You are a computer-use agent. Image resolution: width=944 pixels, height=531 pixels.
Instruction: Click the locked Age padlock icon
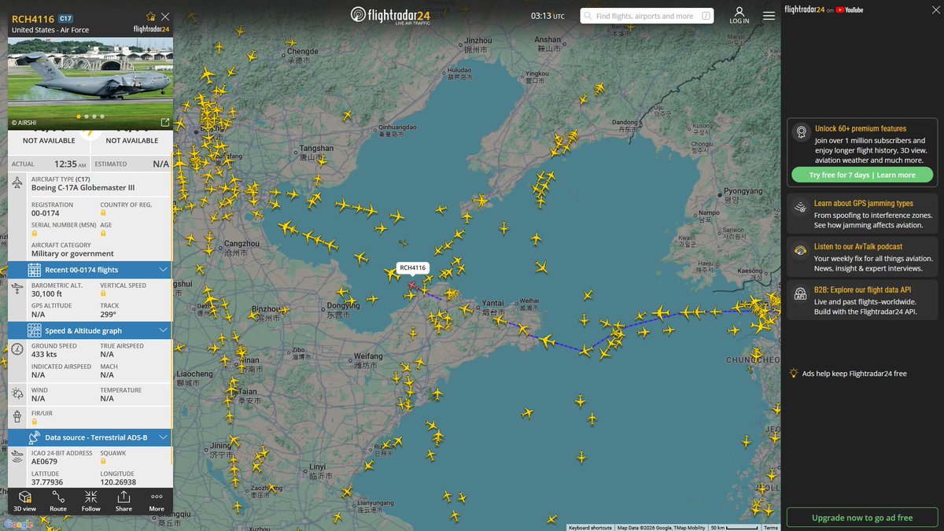pos(103,234)
